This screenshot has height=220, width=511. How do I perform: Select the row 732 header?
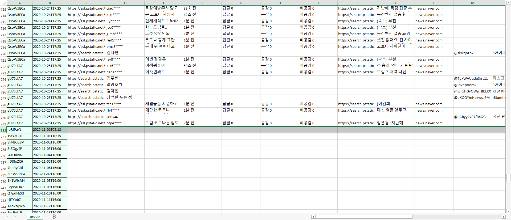click(x=3, y=130)
